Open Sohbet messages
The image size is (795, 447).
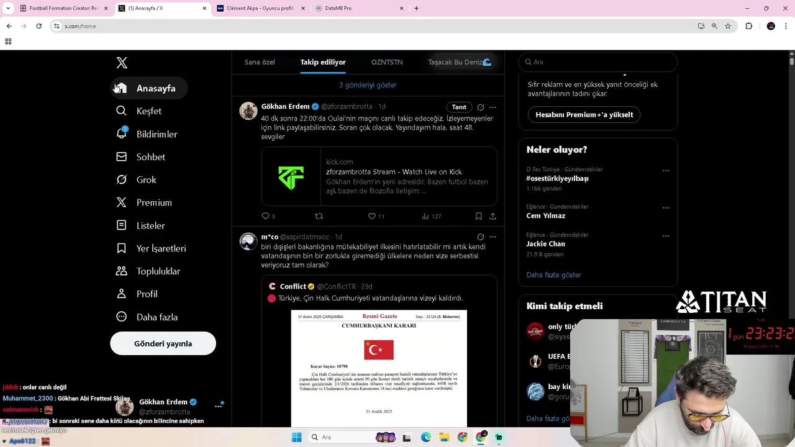(141, 157)
